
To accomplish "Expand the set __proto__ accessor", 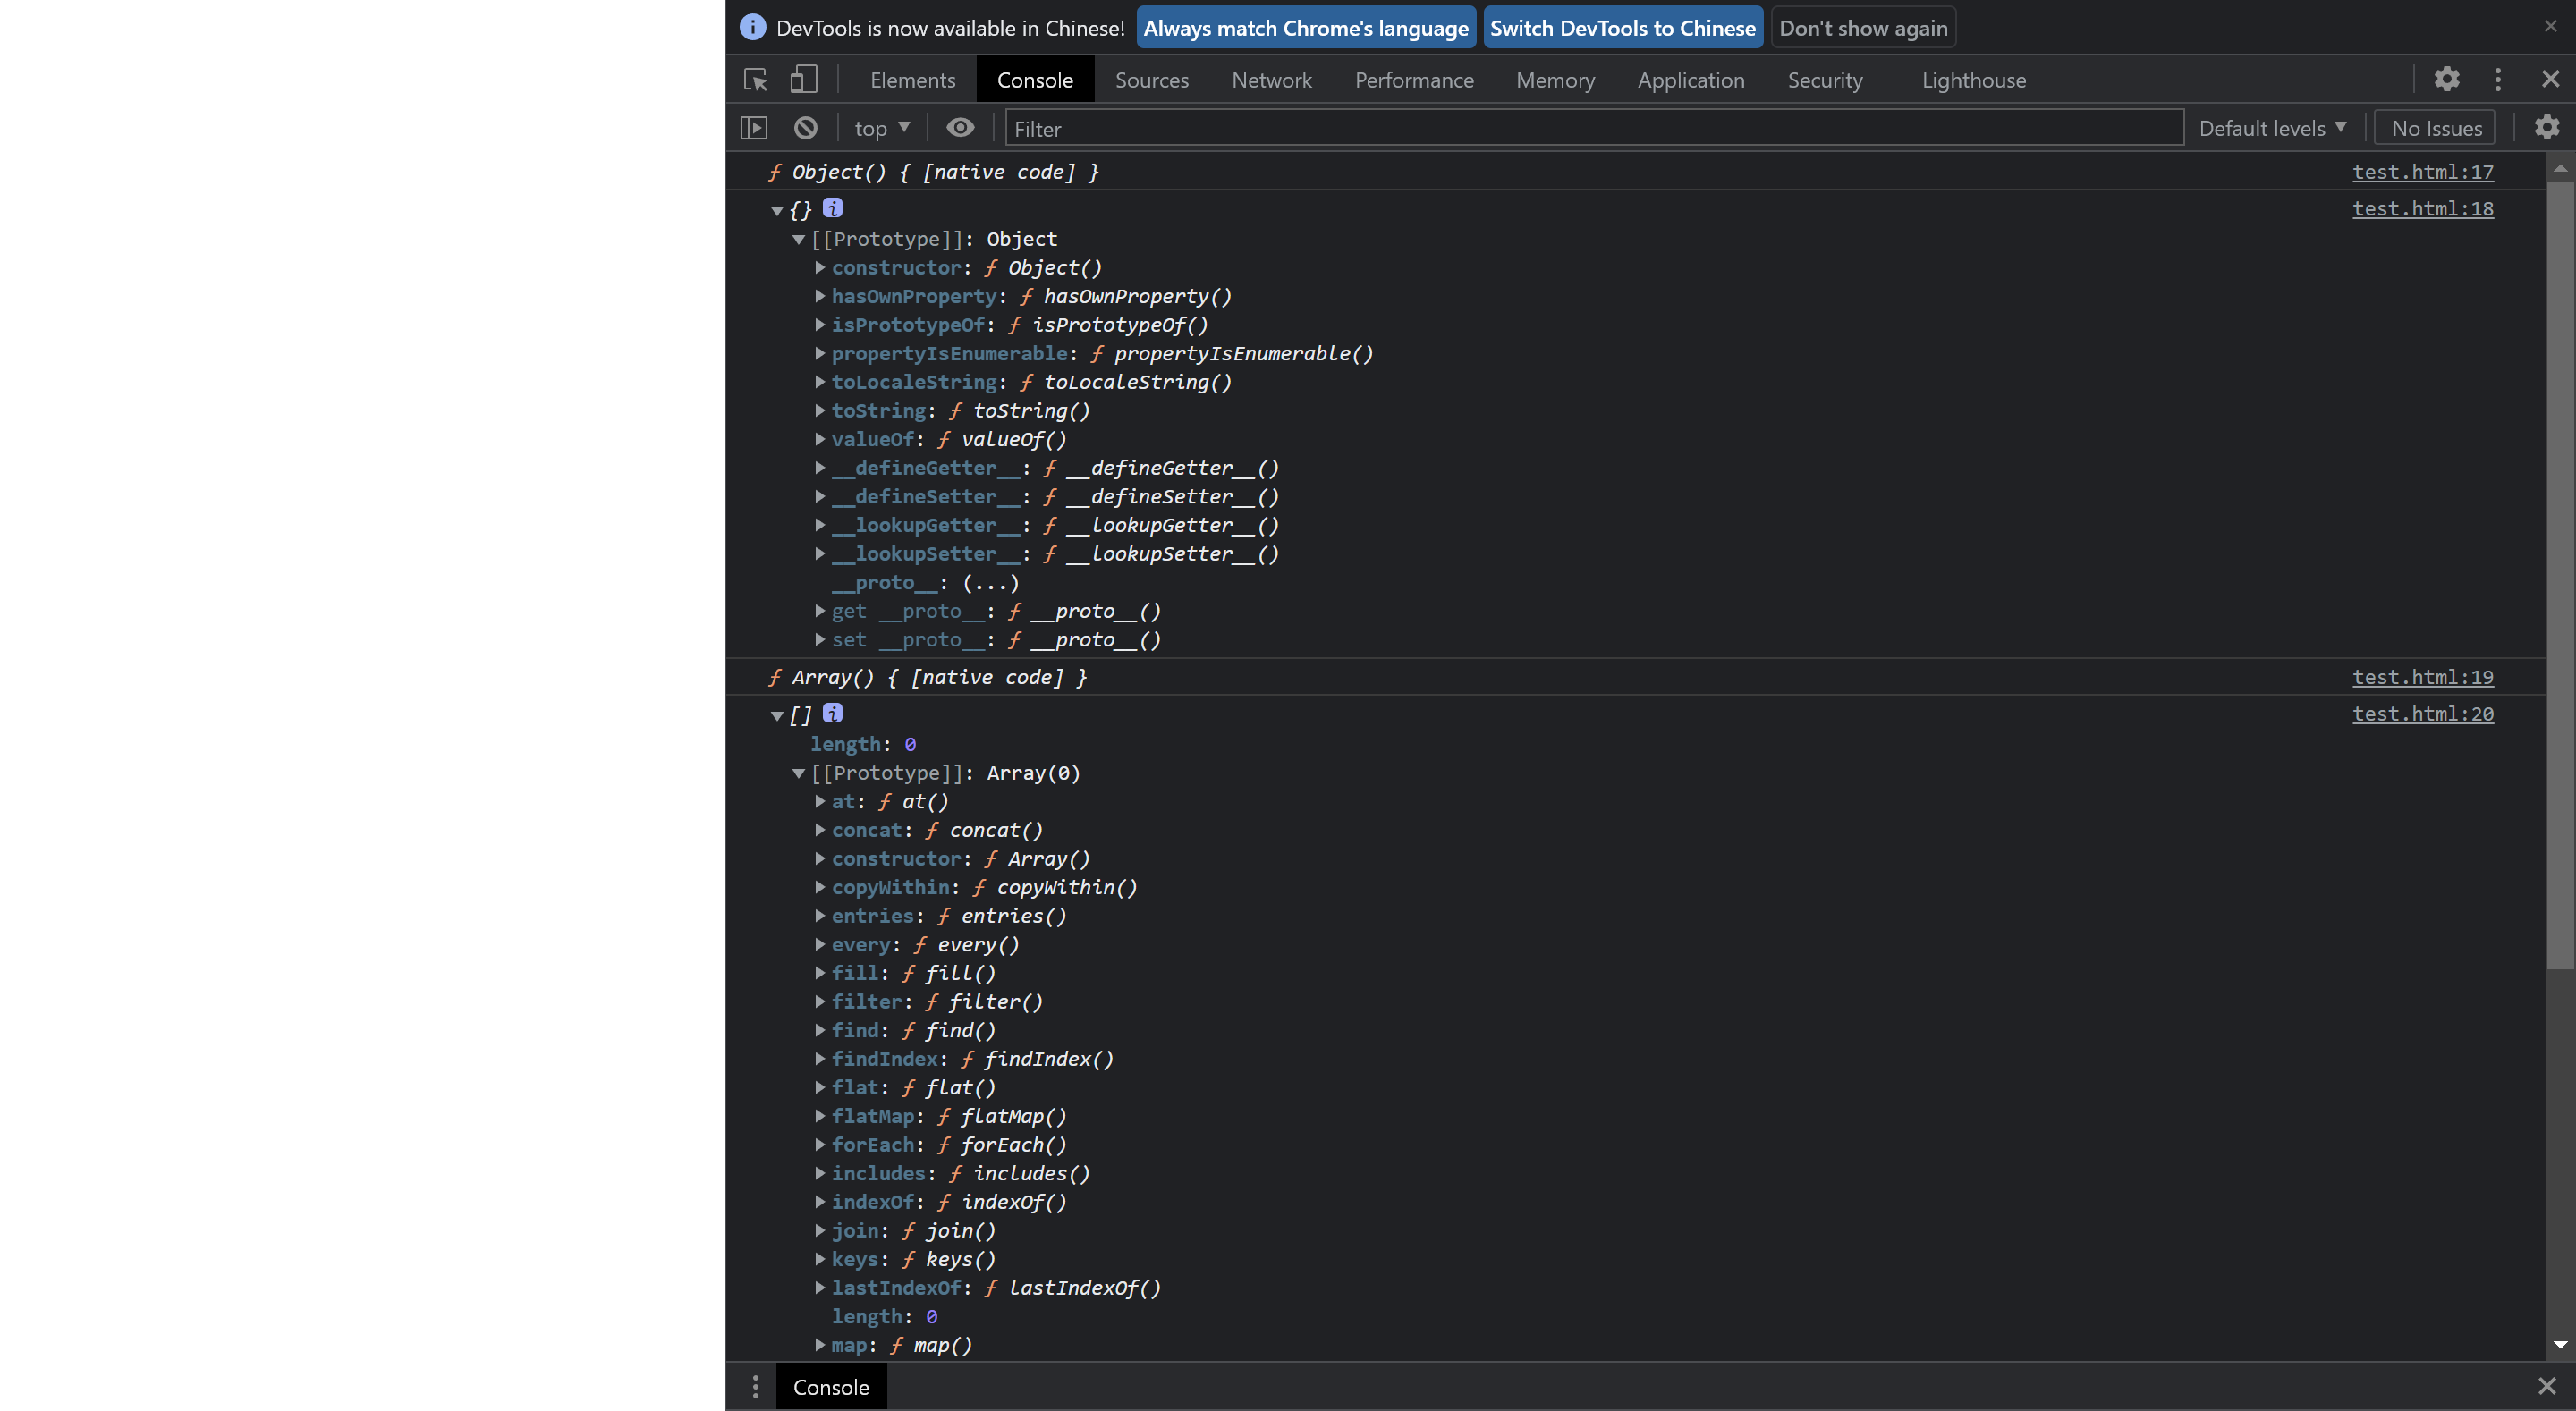I will pos(820,639).
